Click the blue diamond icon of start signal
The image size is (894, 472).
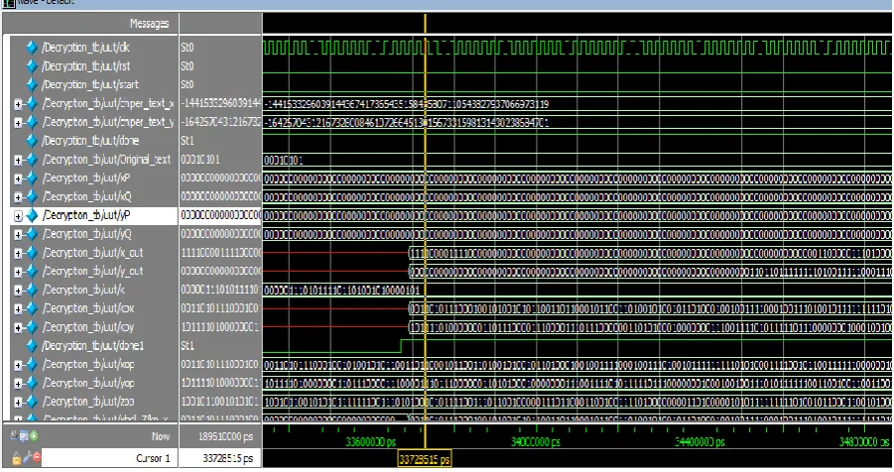pyautogui.click(x=32, y=85)
